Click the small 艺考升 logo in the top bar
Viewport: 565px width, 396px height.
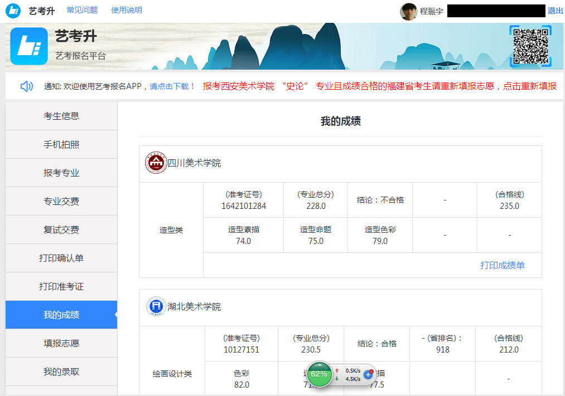[x=13, y=11]
